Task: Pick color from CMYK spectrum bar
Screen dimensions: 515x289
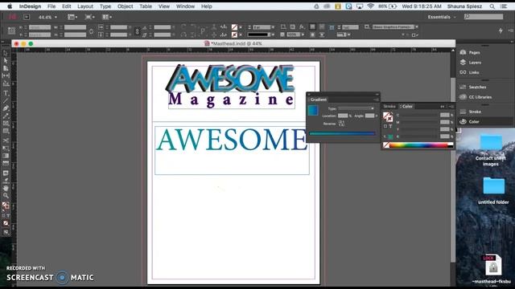Action: click(418, 145)
